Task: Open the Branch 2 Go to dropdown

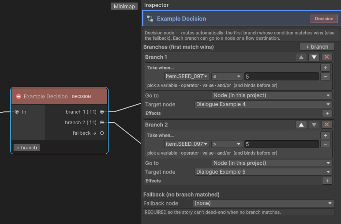Action: click(272, 163)
